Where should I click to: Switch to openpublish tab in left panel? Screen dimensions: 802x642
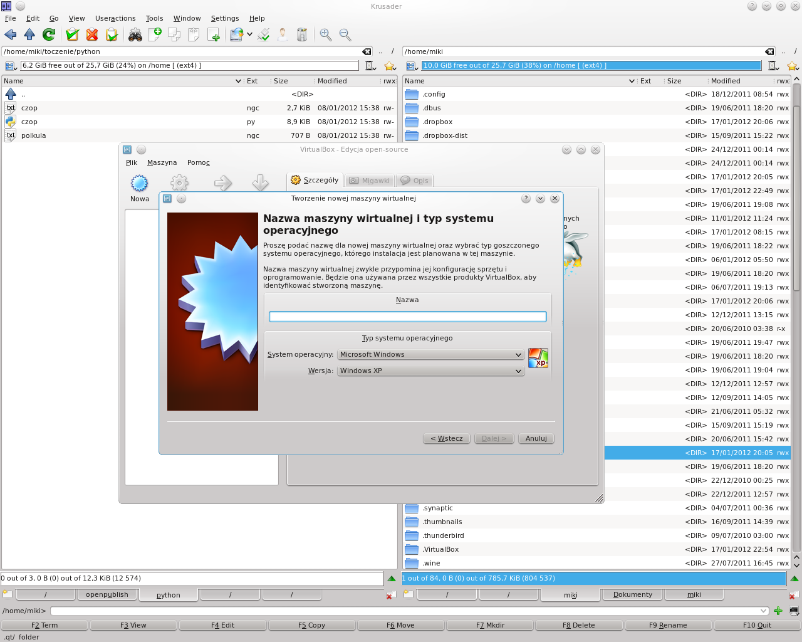point(107,594)
